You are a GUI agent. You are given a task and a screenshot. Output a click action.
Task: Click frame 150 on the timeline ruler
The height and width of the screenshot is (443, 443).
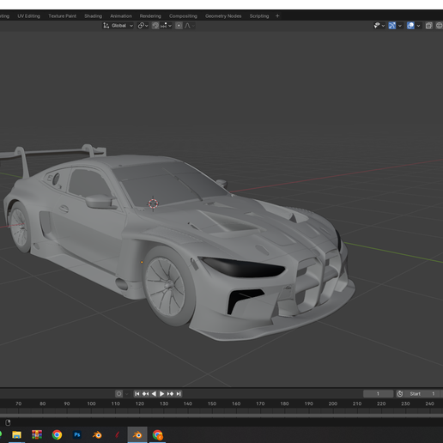click(x=212, y=404)
